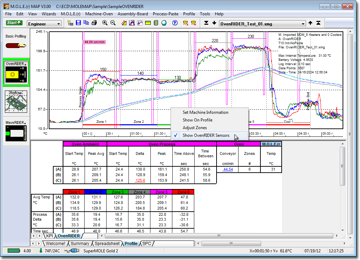Screen dimensions: 360x260
Task: Click the next file down arrow
Action: (214, 23)
